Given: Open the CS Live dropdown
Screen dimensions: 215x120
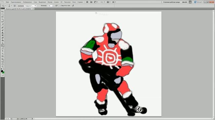Looking at the screenshot, I should 198,2.
